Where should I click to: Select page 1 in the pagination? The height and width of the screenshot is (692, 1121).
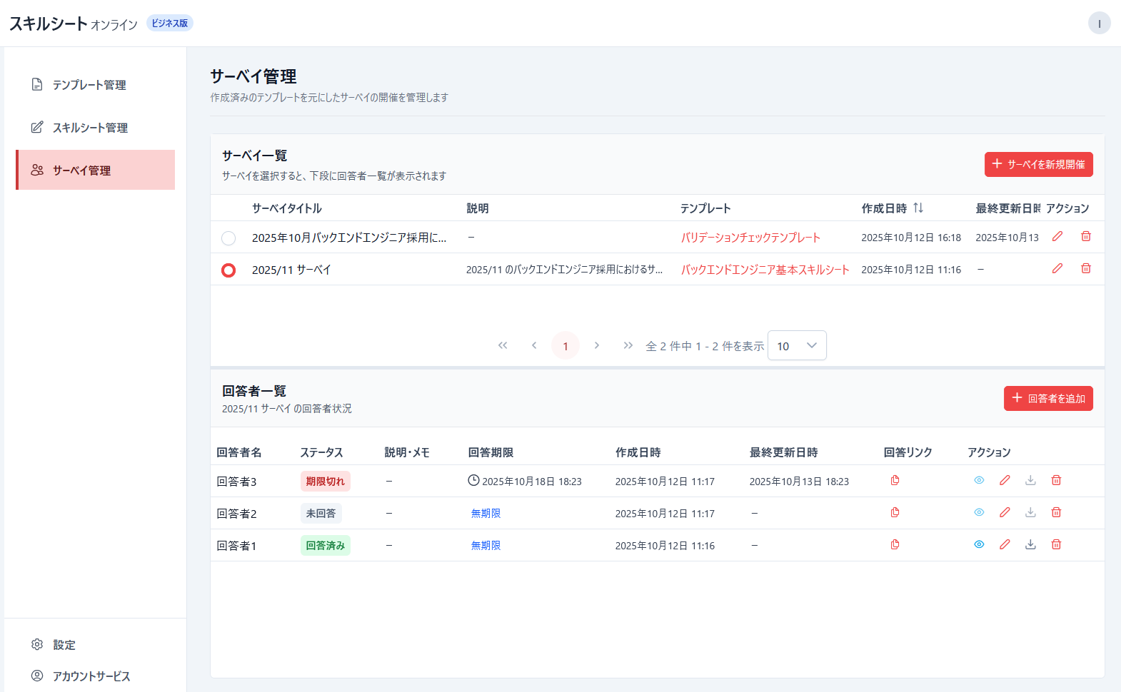[565, 345]
